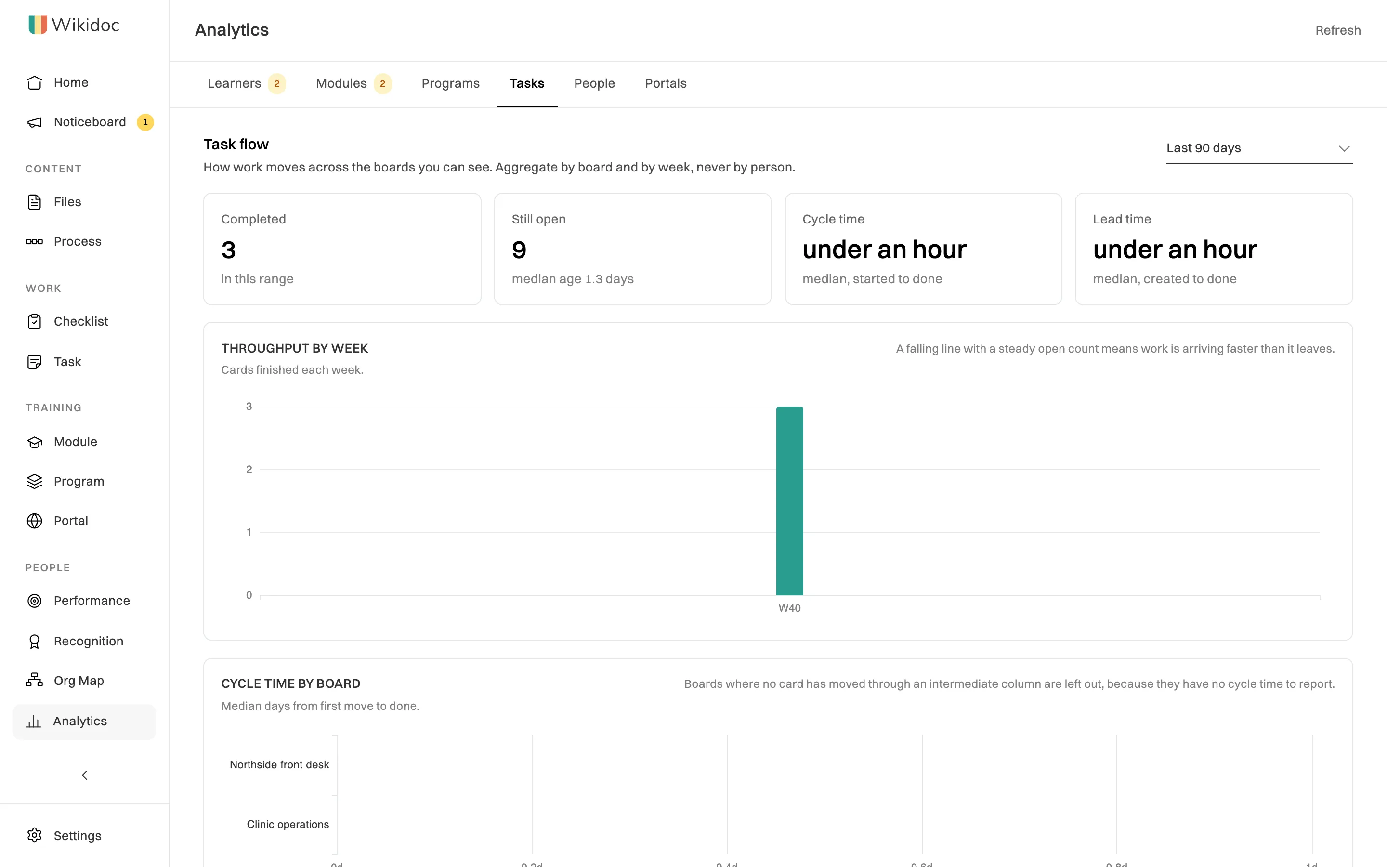Open Portal in the sidebar
Viewport: 1387px width, 867px height.
pyautogui.click(x=84, y=521)
